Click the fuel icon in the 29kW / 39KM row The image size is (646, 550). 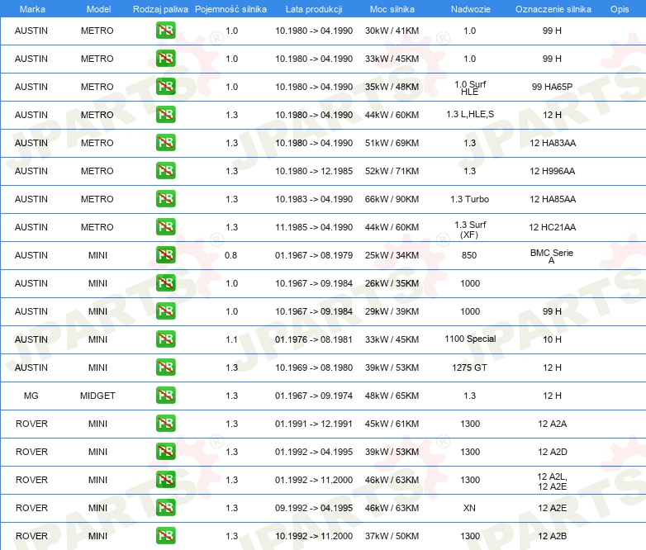165,311
